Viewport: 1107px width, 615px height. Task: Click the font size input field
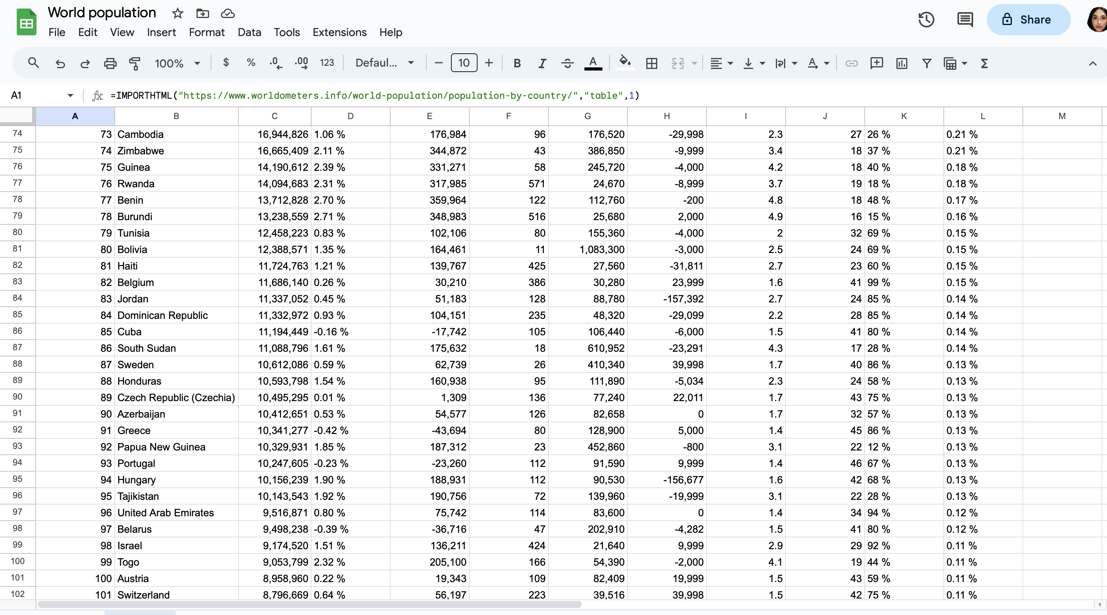[464, 63]
